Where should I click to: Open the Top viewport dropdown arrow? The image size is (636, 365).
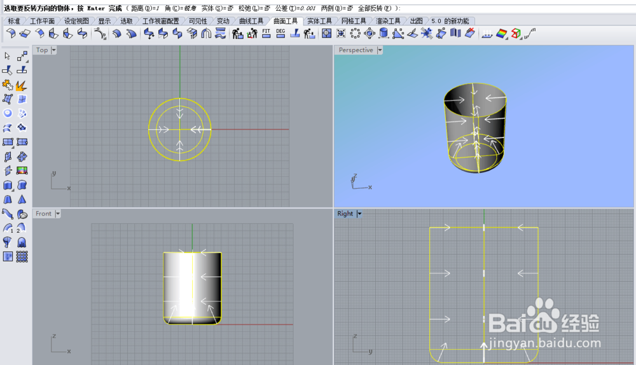click(53, 50)
